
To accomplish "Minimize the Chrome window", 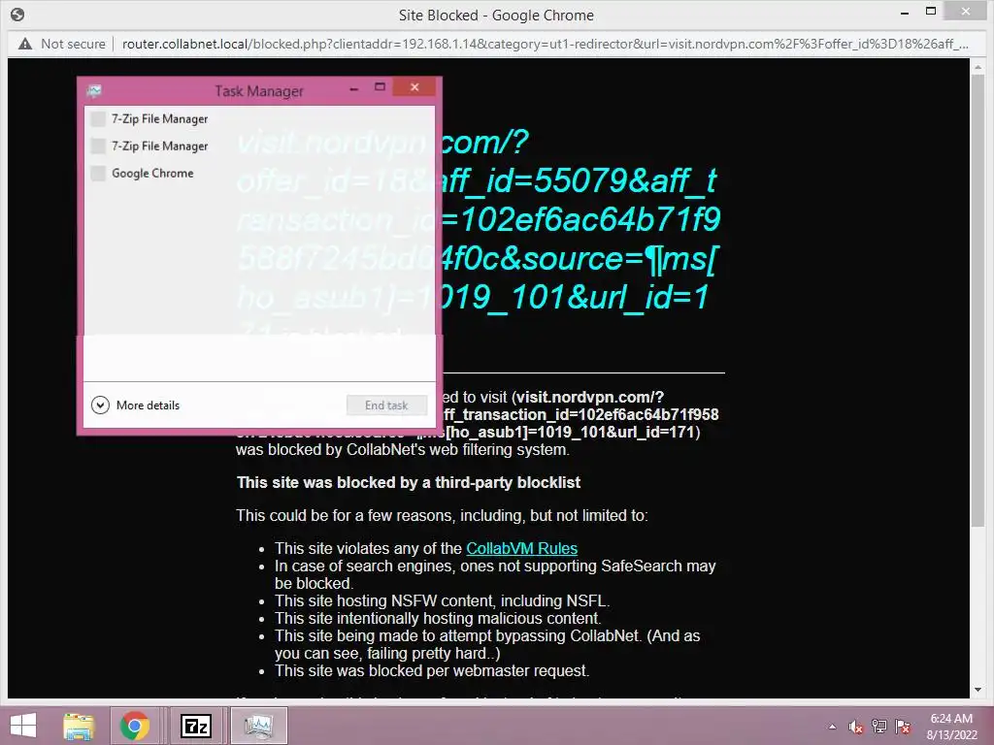I will [x=905, y=12].
